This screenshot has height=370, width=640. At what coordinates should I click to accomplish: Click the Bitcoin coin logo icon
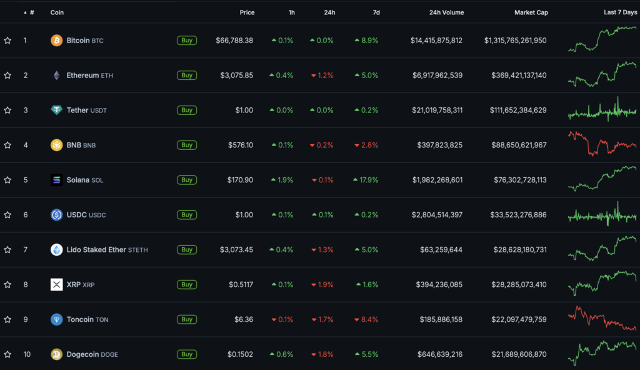(x=56, y=41)
